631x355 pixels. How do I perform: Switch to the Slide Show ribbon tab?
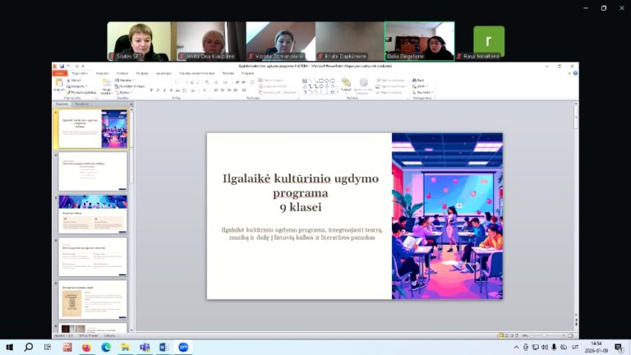click(x=197, y=73)
